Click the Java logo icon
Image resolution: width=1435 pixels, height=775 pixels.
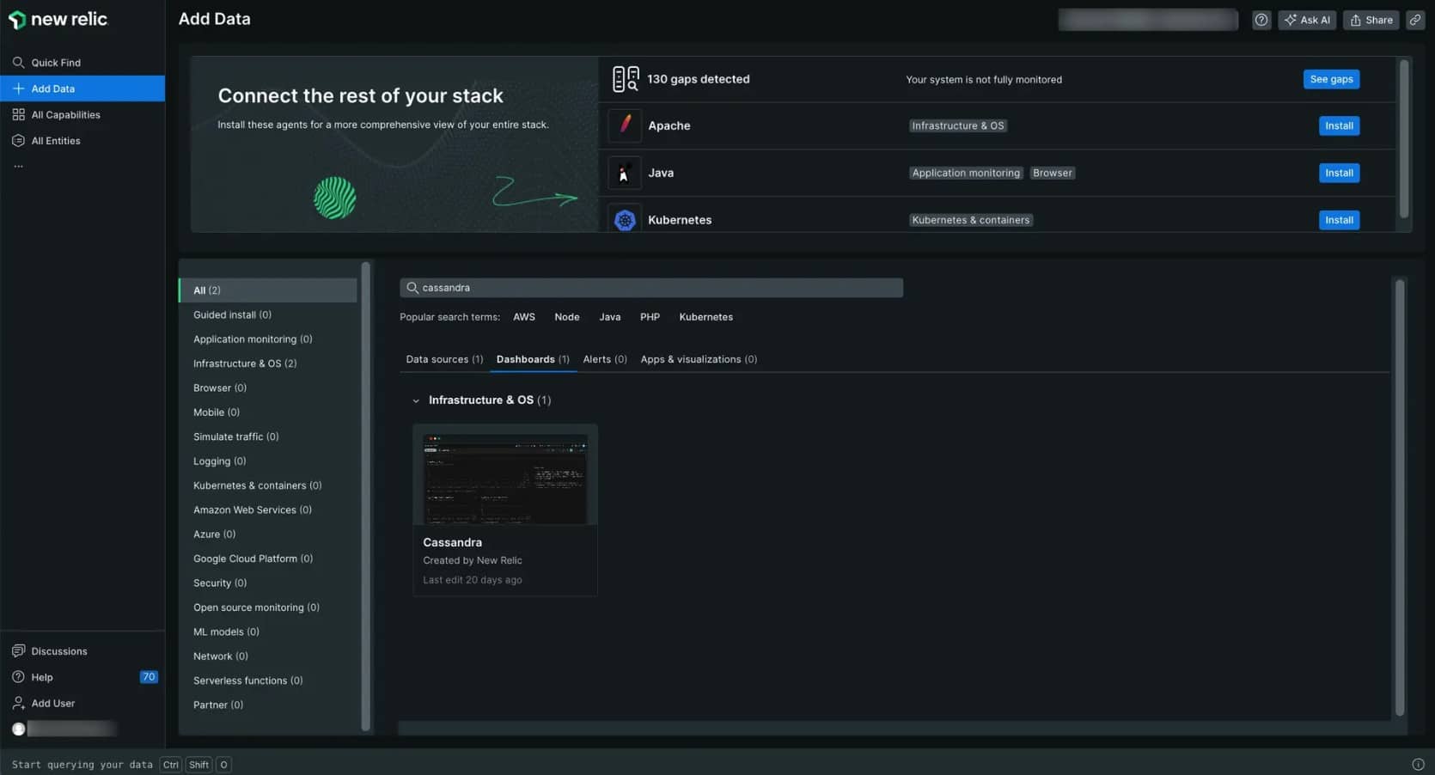pos(625,173)
